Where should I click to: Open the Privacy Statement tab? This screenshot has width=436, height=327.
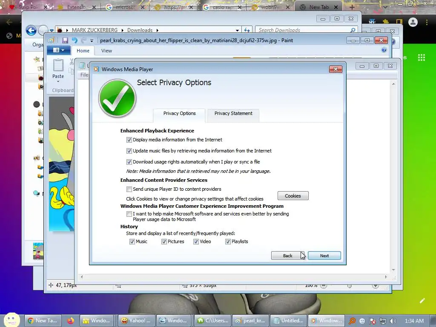click(233, 113)
